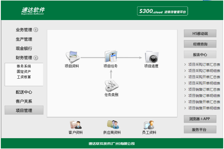Viewport: 224px width, 149px height.
Task: Click the 客户资料 label text
Action: 76,133
